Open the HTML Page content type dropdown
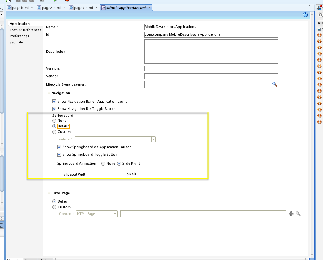This screenshot has height=260, width=323. 115,214
